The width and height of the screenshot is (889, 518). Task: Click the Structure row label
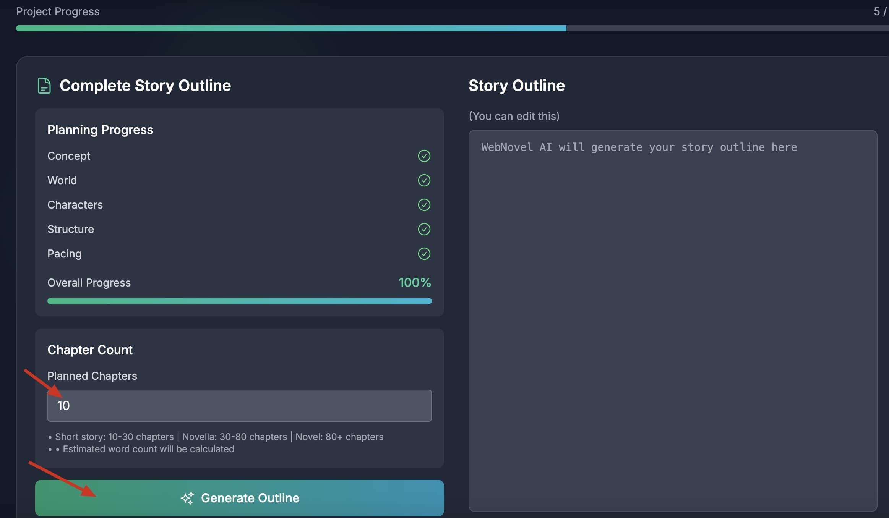point(71,229)
